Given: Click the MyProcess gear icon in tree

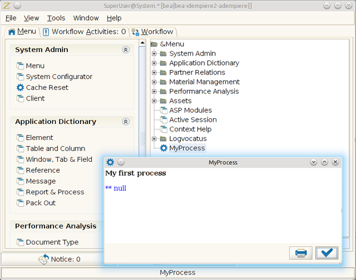Looking at the screenshot, I should click(164, 148).
